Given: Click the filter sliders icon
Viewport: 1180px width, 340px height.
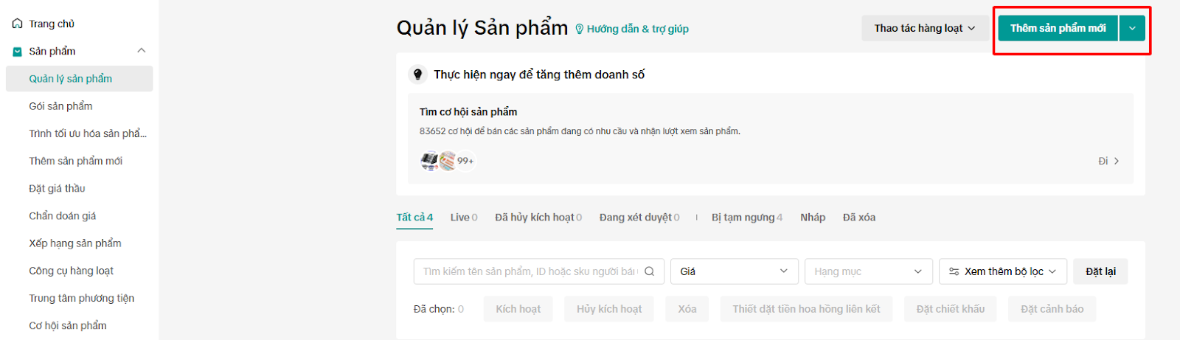Looking at the screenshot, I should pyautogui.click(x=954, y=271).
